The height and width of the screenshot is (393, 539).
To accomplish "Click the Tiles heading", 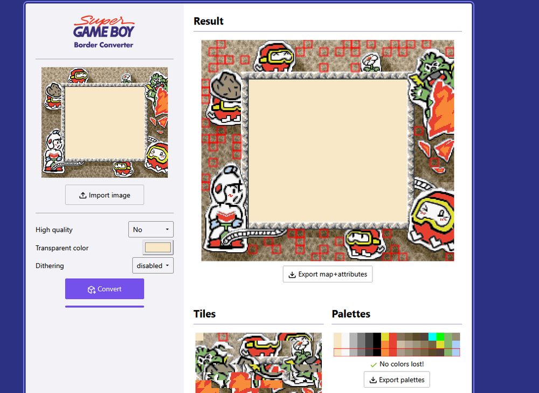I will [x=204, y=314].
